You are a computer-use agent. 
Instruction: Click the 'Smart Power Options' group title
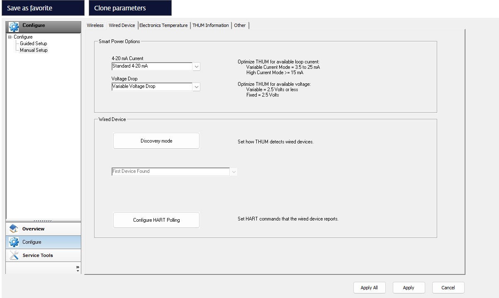(119, 41)
